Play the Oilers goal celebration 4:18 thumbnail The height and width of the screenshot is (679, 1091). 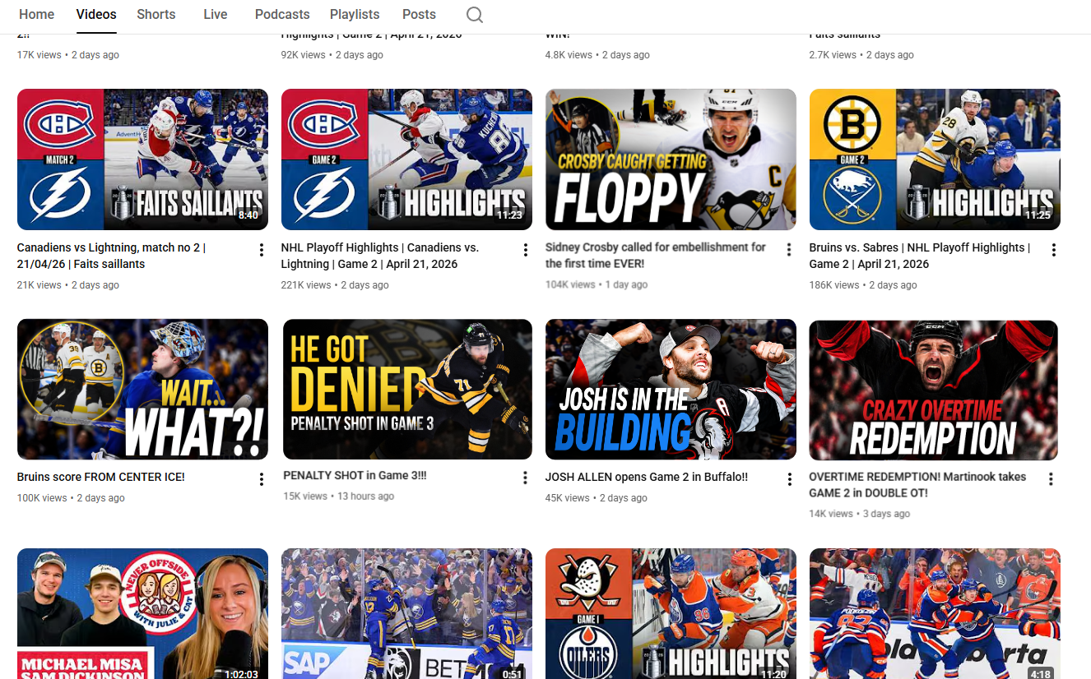pyautogui.click(x=935, y=613)
